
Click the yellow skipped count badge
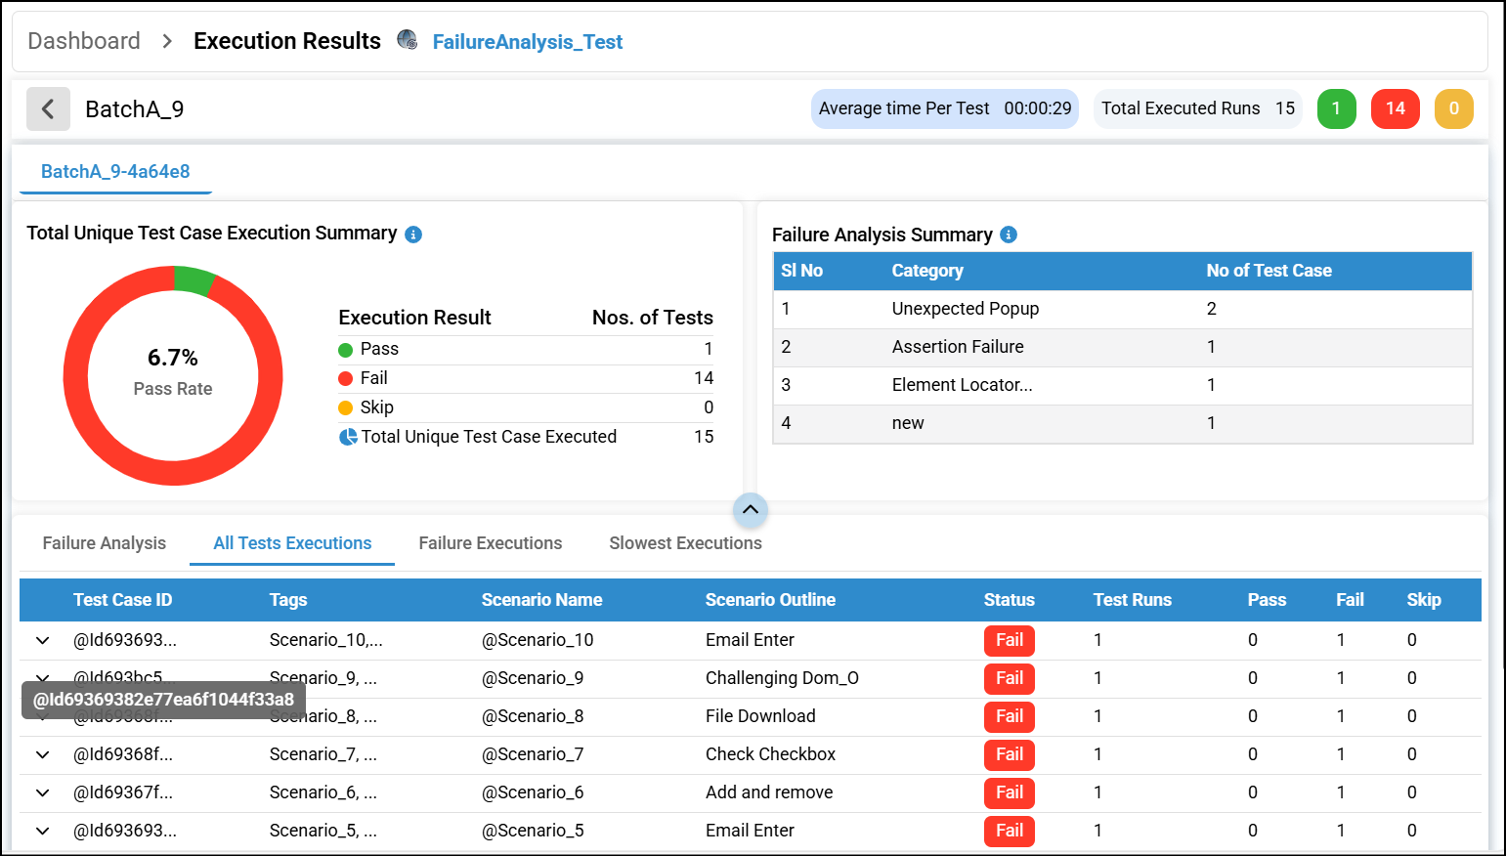point(1453,108)
